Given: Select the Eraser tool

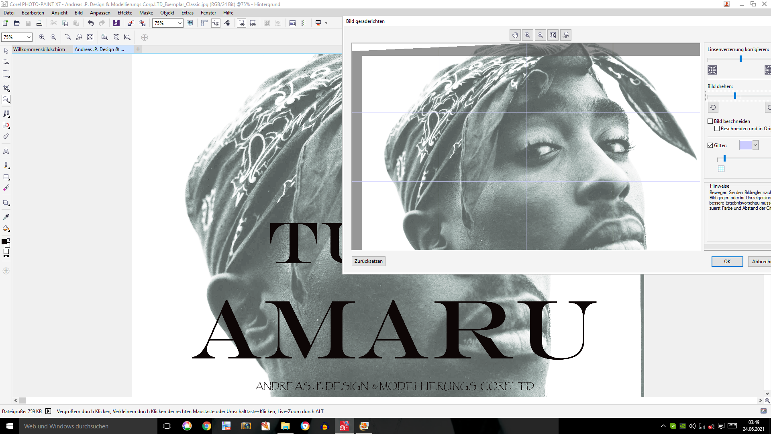Looking at the screenshot, I should coord(6,188).
